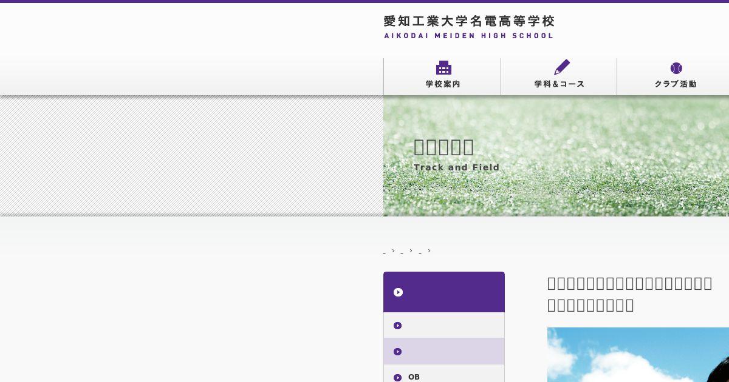Click the arrow icon beside OB
The height and width of the screenshot is (382, 729).
coord(398,377)
